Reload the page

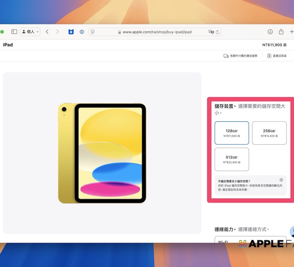pos(217,32)
